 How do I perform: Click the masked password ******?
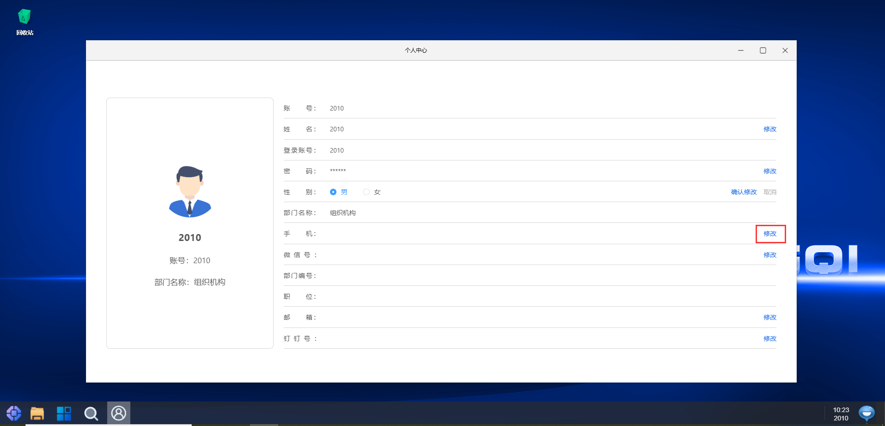338,171
